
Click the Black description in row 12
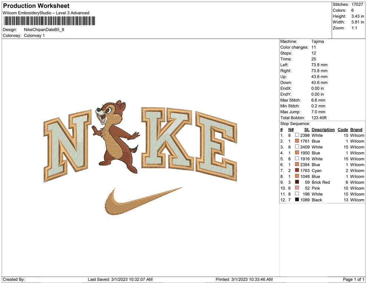pos(317,200)
